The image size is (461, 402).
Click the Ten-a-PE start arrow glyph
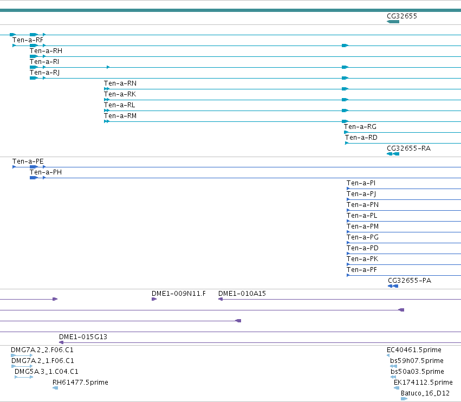pos(14,167)
